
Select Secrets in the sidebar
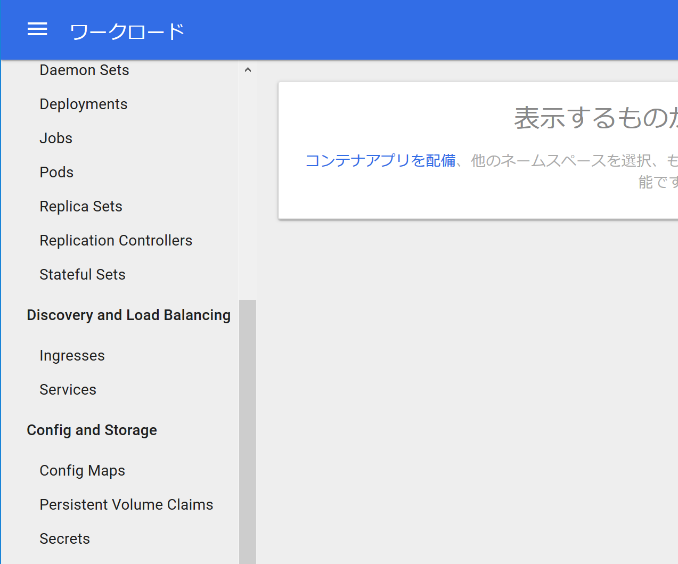point(64,538)
